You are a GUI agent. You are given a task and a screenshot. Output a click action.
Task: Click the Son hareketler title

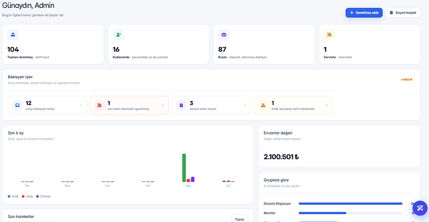coord(21,217)
